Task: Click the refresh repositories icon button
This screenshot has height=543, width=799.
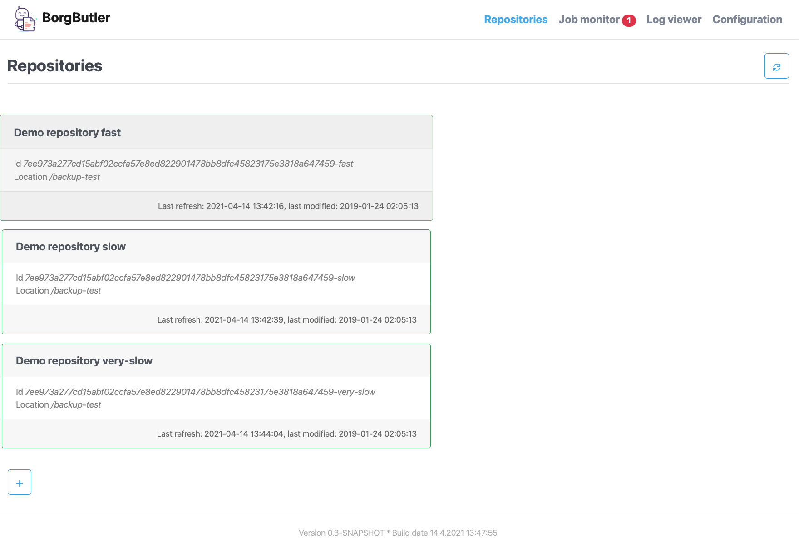Action: (x=776, y=66)
